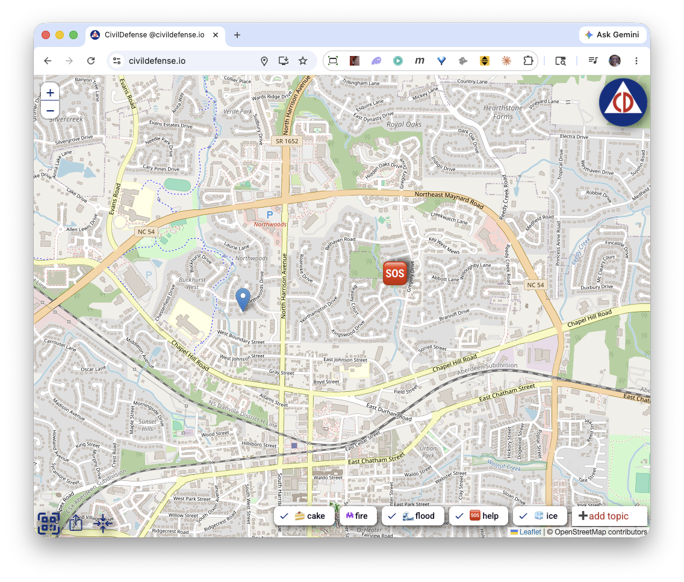Toggle the fire topic filter

click(358, 516)
